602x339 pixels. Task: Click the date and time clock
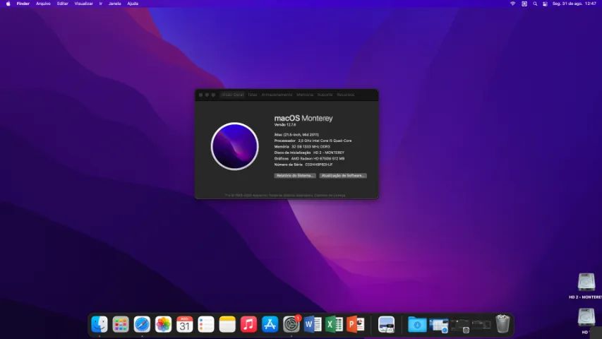(x=574, y=4)
